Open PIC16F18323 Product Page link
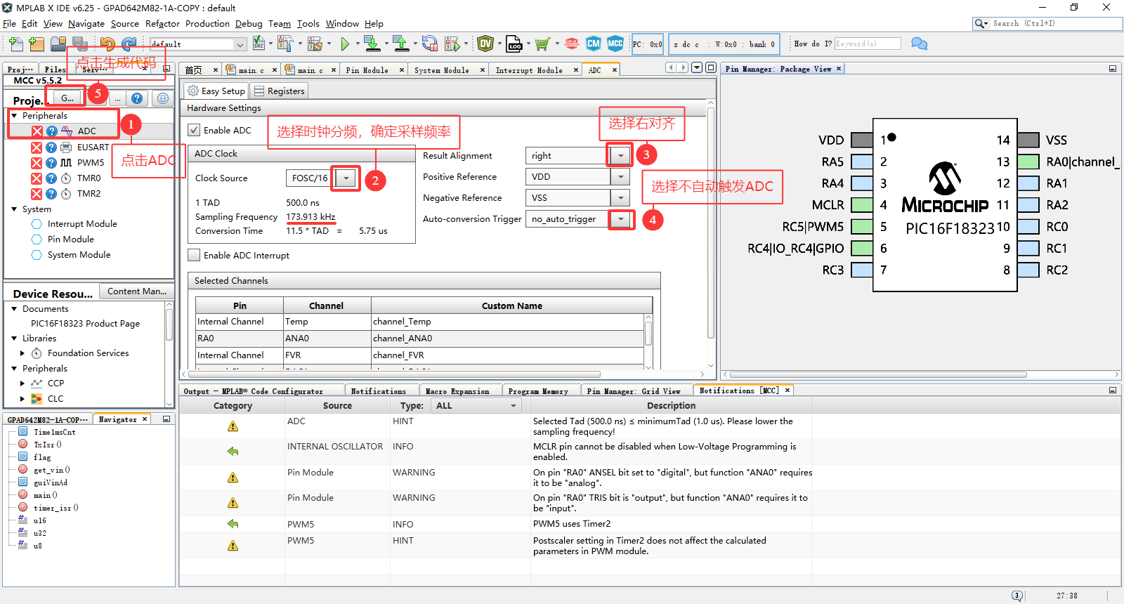 coord(85,324)
